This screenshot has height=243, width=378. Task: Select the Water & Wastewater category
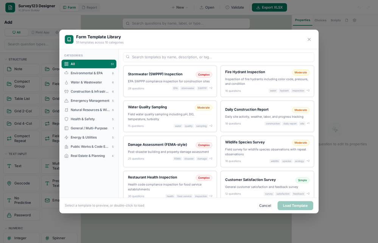click(89, 82)
